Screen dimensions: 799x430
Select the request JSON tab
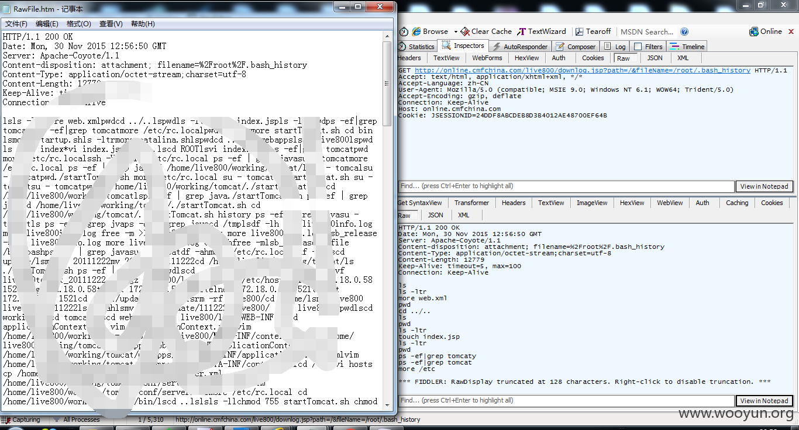655,58
